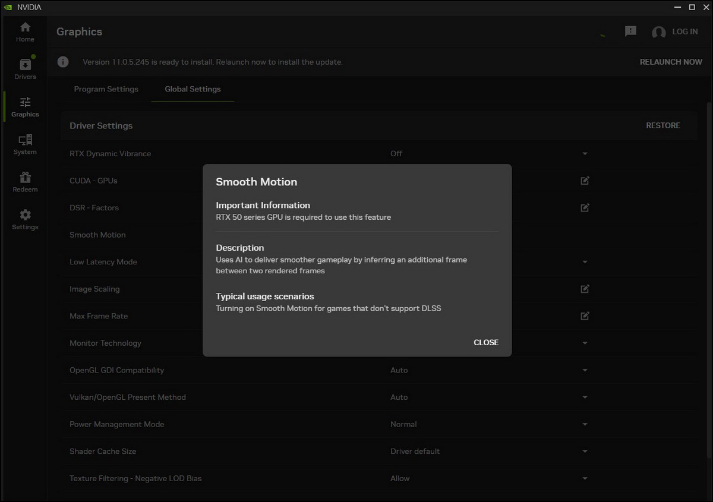The width and height of the screenshot is (713, 502).
Task: Edit DSR - Factors setting
Action: click(x=585, y=208)
